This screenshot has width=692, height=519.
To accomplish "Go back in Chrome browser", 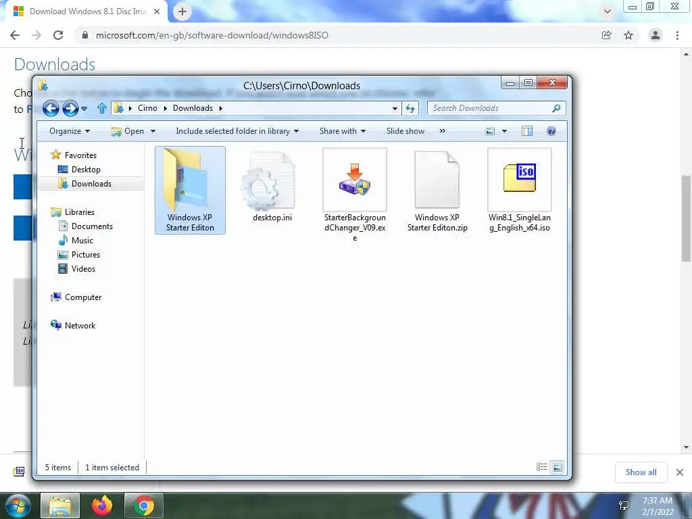I will click(x=15, y=35).
